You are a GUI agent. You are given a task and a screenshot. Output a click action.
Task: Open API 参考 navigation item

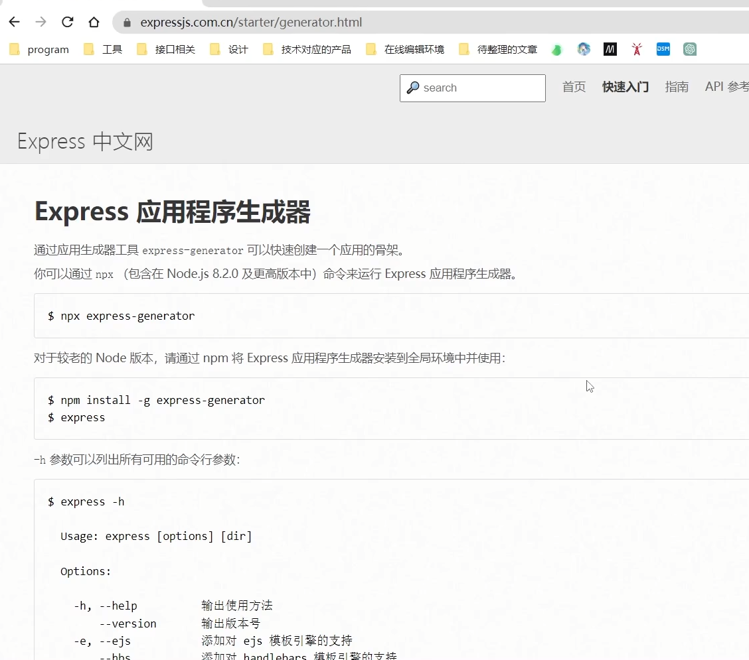point(727,87)
